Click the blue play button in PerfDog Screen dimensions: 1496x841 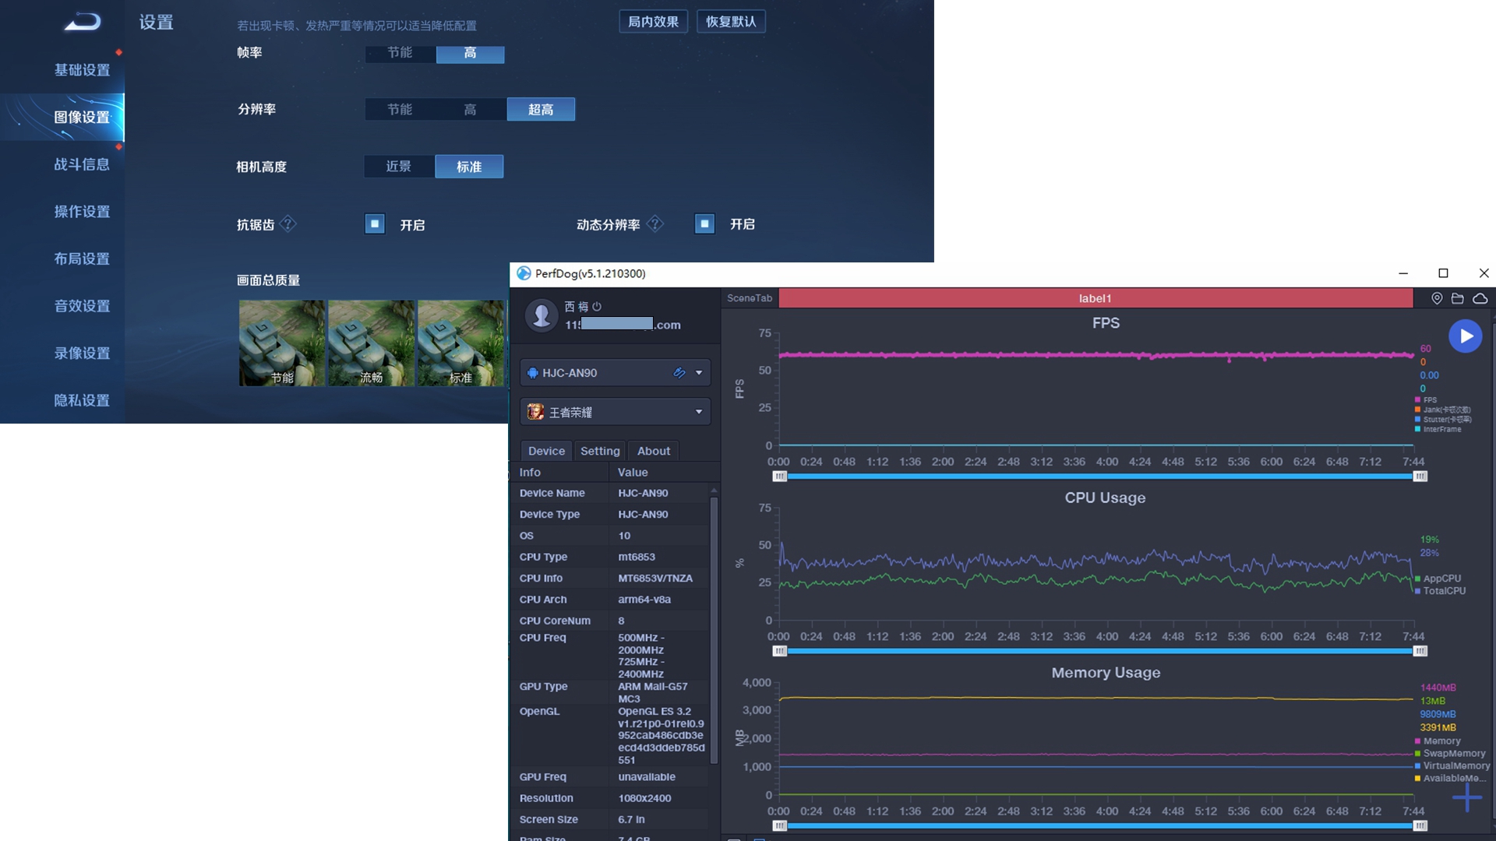pos(1465,336)
